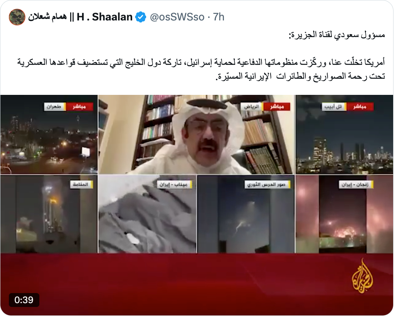This screenshot has width=397, height=317.
Task: Click the tweet's first line about Al Jazeera
Action: [337, 35]
